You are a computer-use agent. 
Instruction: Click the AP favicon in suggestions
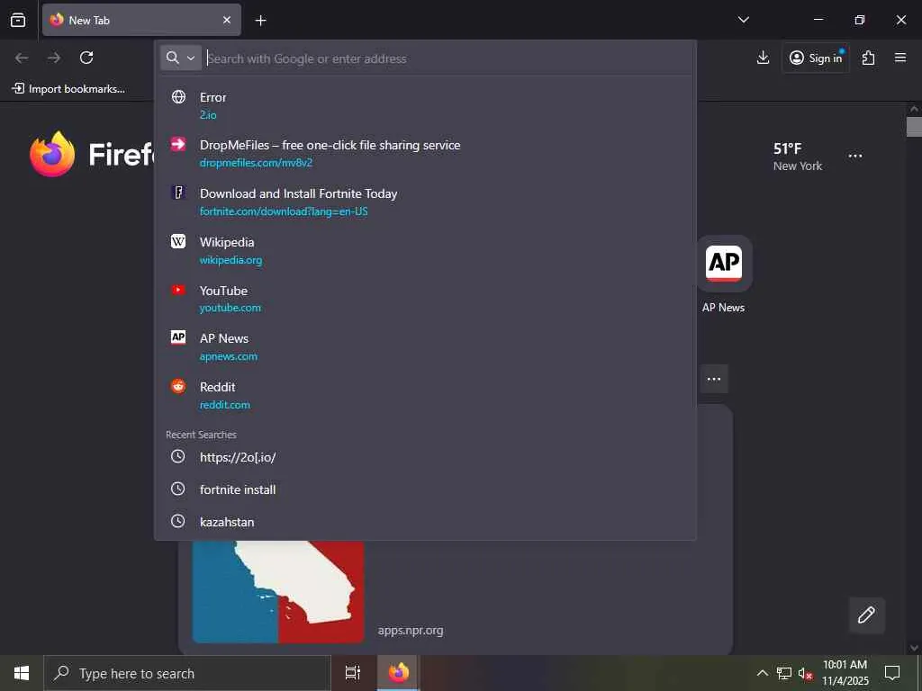[178, 337]
